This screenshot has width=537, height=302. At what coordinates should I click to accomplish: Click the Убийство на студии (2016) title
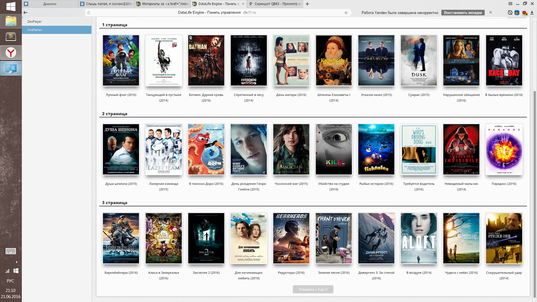pyautogui.click(x=334, y=187)
